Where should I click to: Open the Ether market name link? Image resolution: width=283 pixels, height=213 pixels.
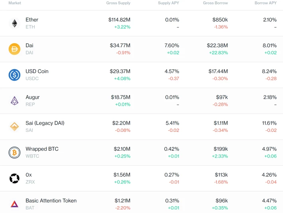tap(32, 20)
